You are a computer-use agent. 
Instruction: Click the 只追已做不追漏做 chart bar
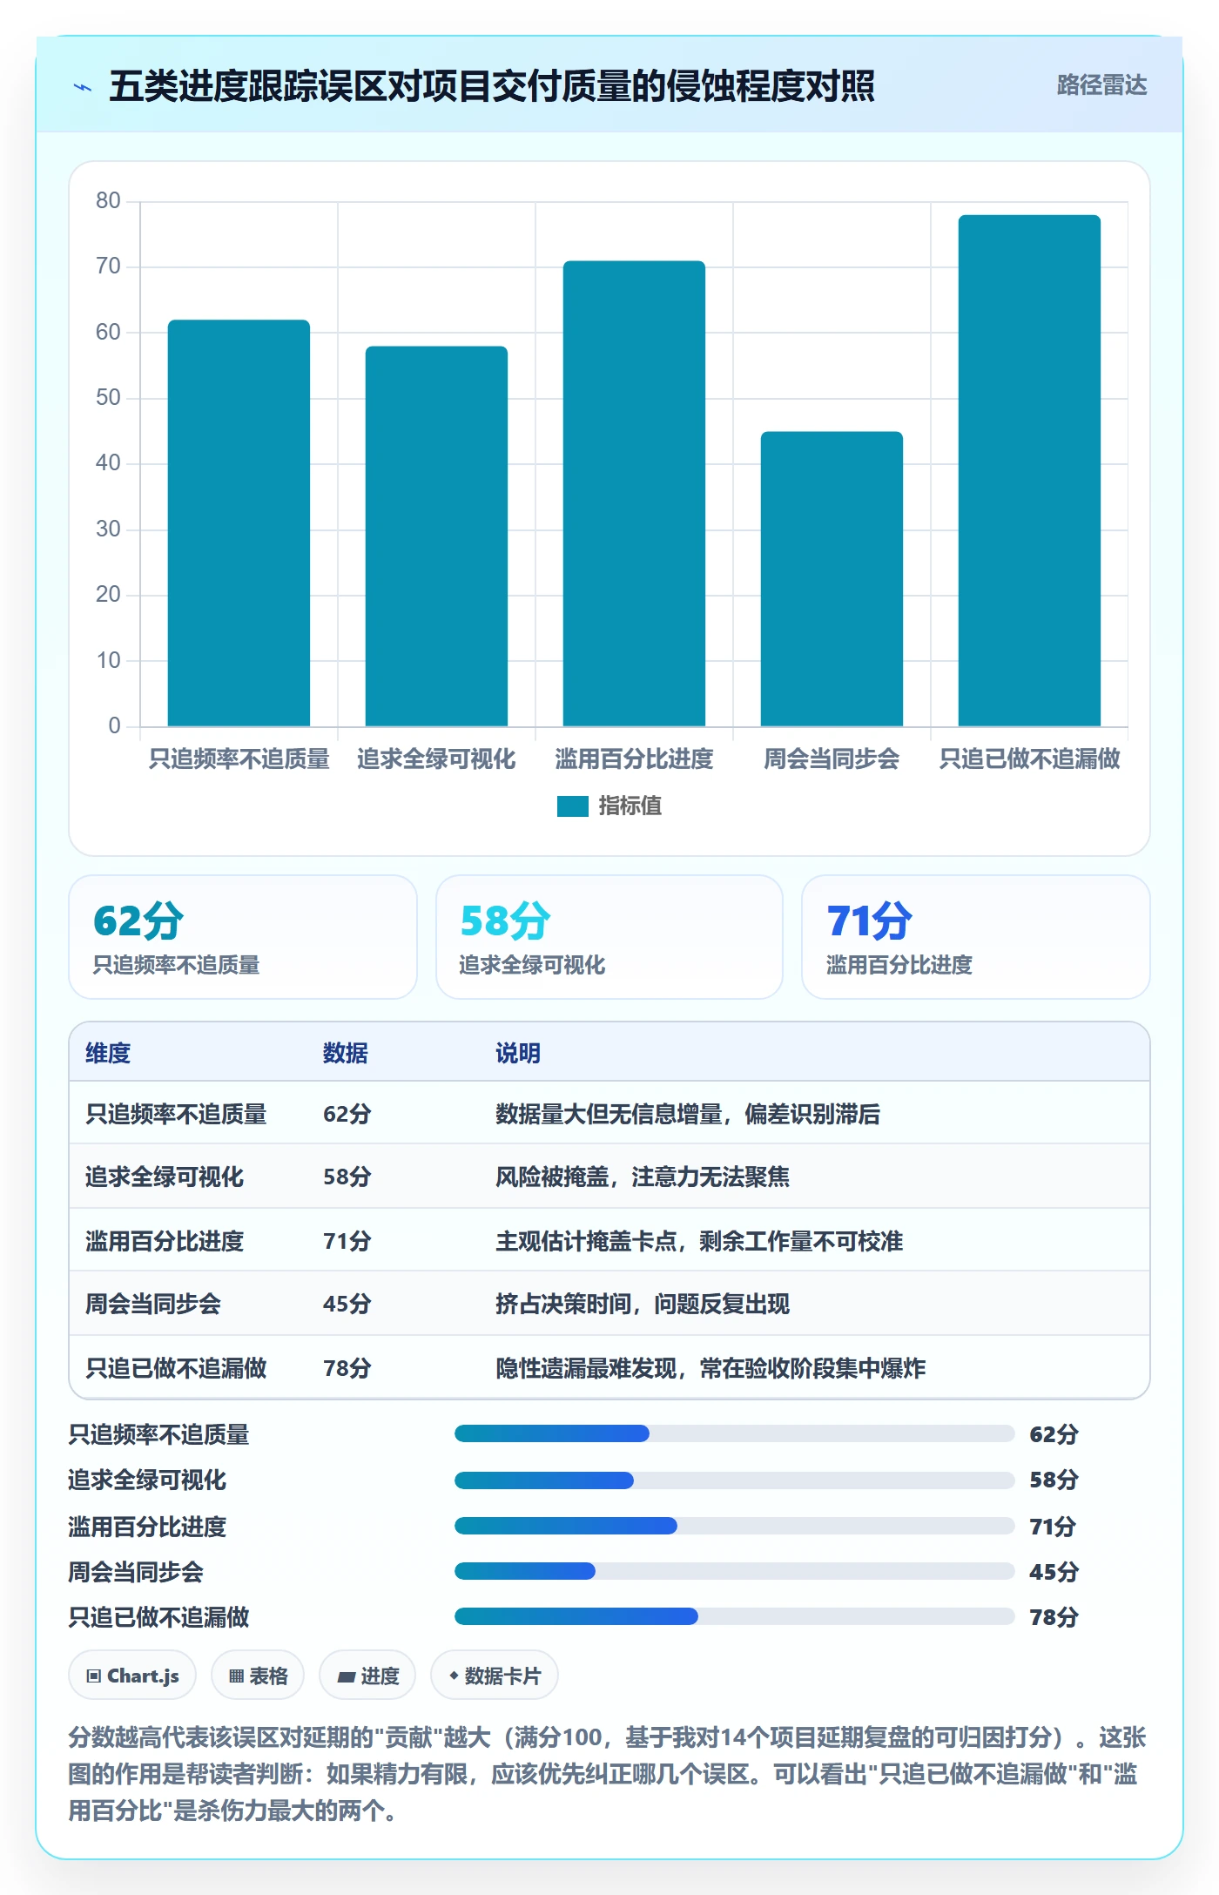[1029, 470]
